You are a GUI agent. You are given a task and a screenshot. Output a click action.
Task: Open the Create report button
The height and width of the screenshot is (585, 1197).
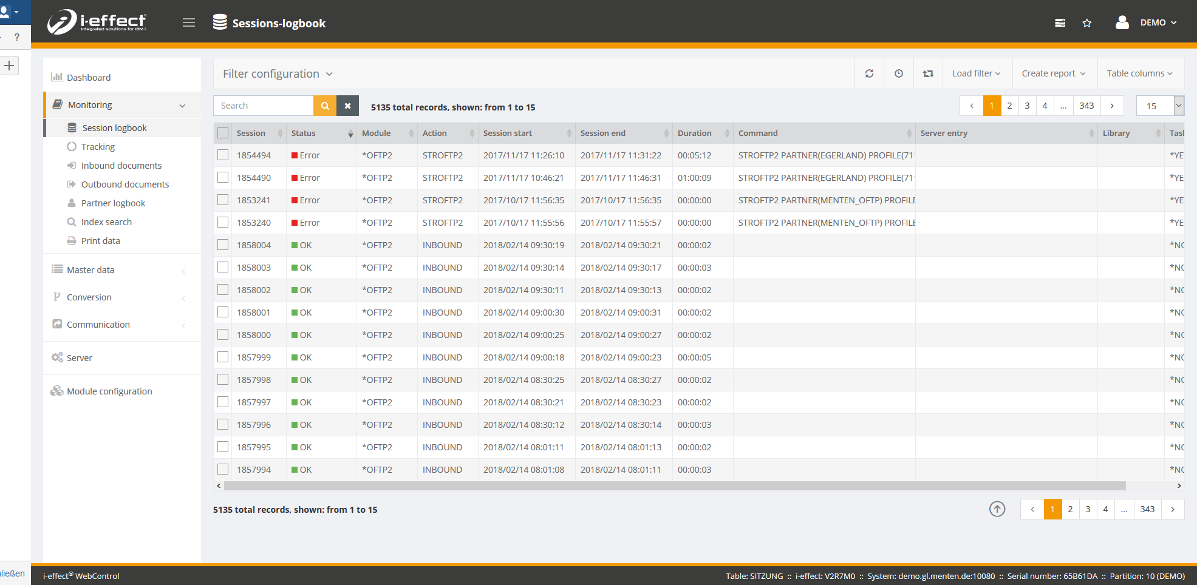(x=1053, y=73)
